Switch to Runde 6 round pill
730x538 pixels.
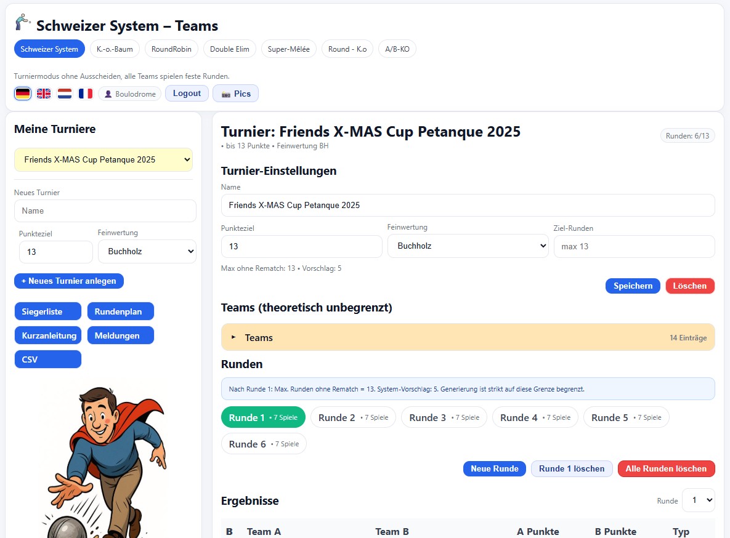point(263,444)
